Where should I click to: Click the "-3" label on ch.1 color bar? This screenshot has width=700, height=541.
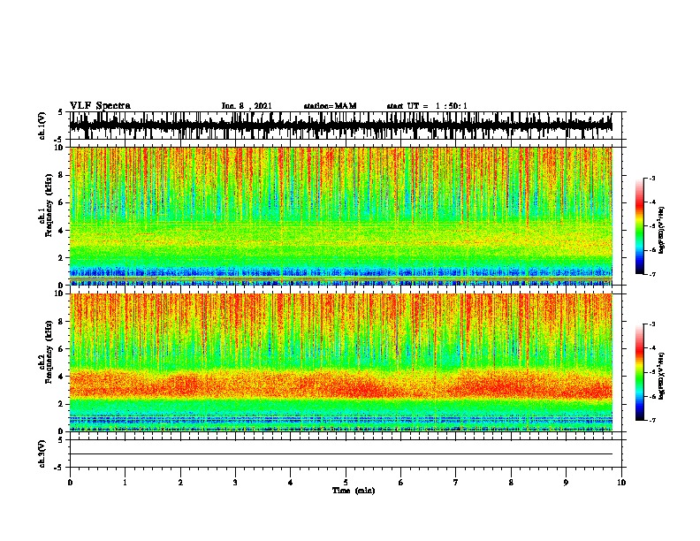(x=652, y=178)
